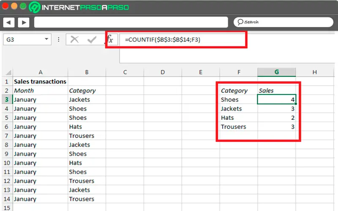Click the search magnifier icon
338x211 pixels.
point(240,22)
